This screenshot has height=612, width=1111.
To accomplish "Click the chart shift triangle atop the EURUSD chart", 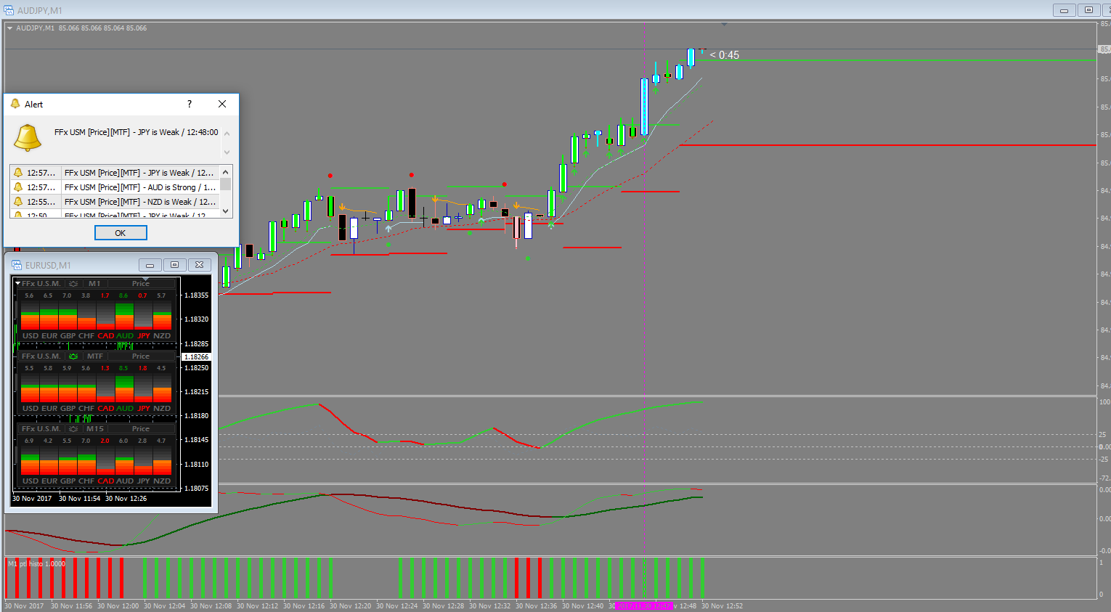I will tap(145, 279).
